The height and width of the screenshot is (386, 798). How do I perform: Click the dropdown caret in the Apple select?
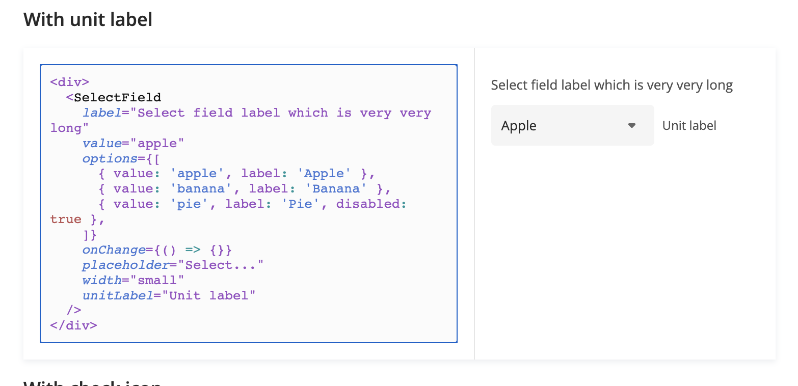(632, 125)
